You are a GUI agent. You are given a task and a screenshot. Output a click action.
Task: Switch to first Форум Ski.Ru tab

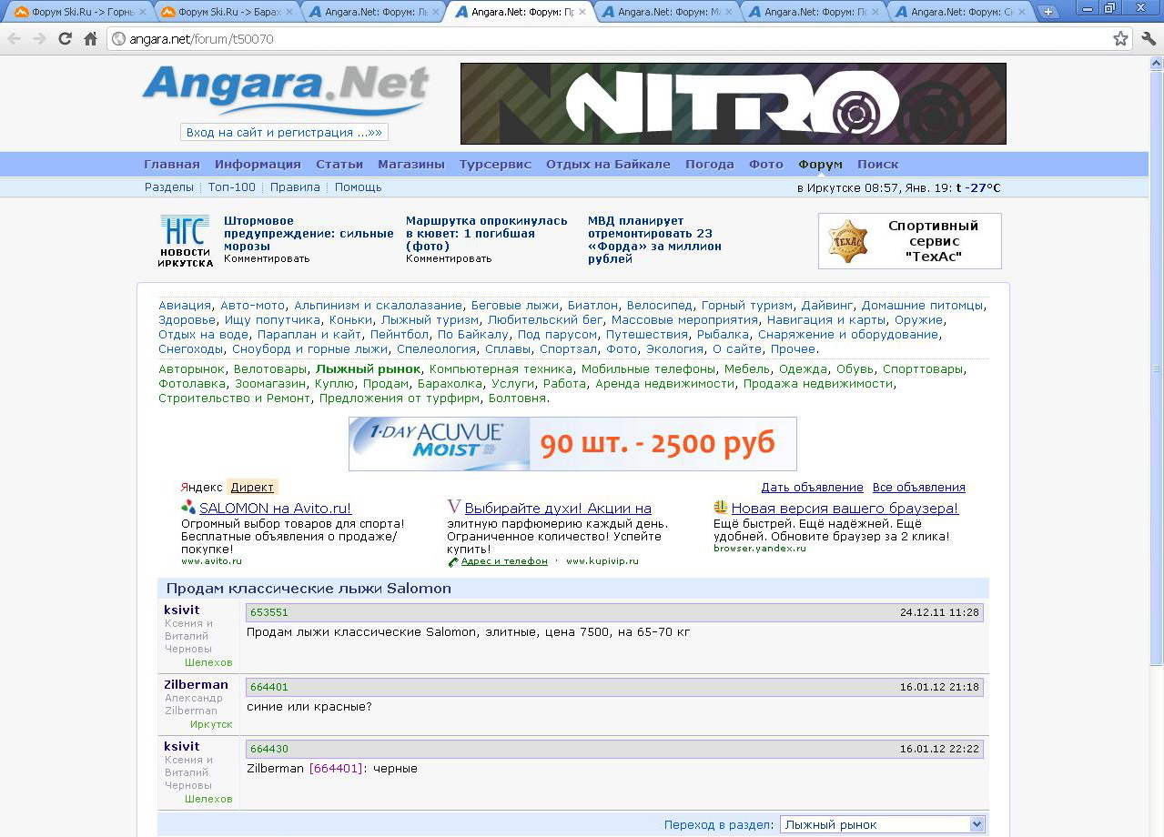78,12
